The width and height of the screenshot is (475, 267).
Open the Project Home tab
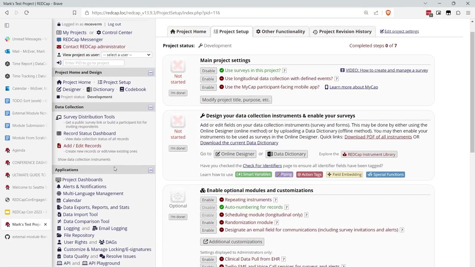188,32
